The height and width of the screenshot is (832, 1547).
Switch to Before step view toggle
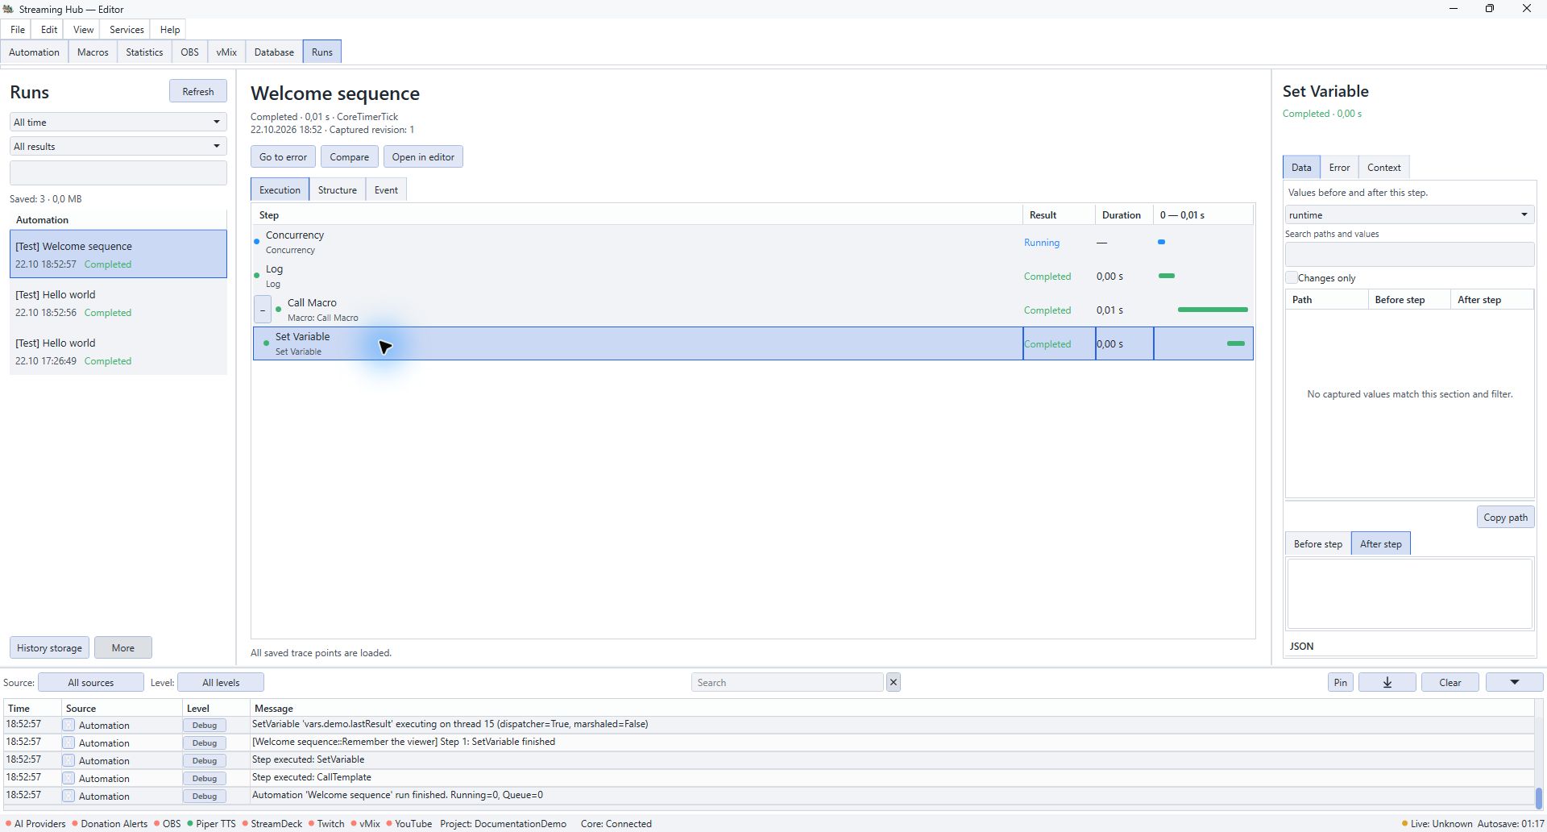[x=1317, y=543]
